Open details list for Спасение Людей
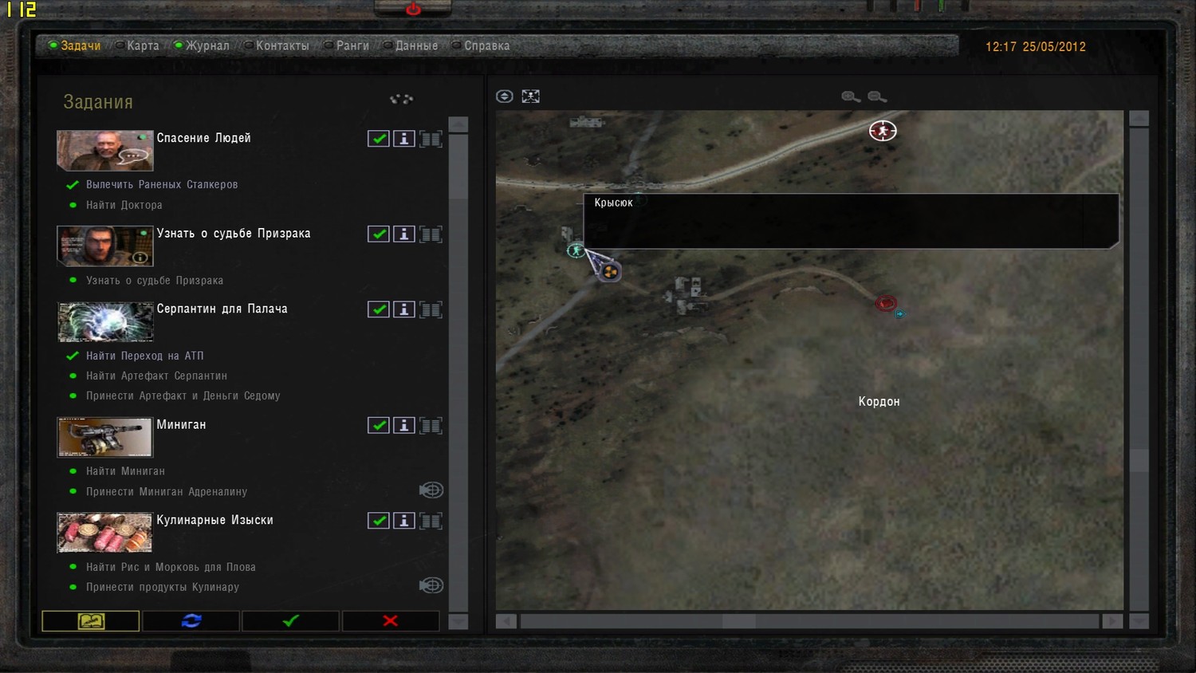Image resolution: width=1196 pixels, height=673 pixels. 431,139
